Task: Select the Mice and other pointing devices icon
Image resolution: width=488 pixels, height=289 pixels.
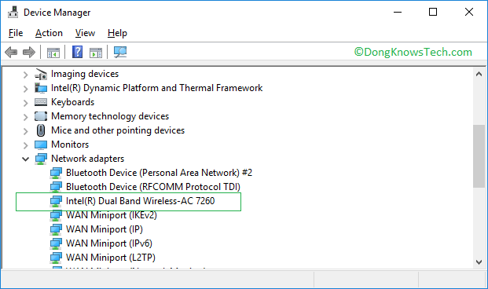Action: 41,130
